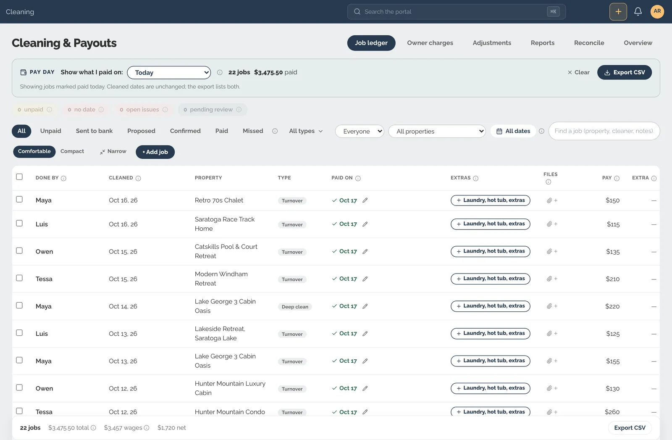Viewport: 672px width, 440px height.
Task: Click the Add job button
Action: 155,152
